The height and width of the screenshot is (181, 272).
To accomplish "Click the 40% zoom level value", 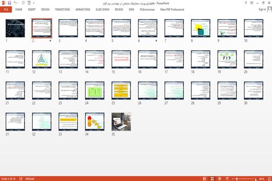I will 262,179.
